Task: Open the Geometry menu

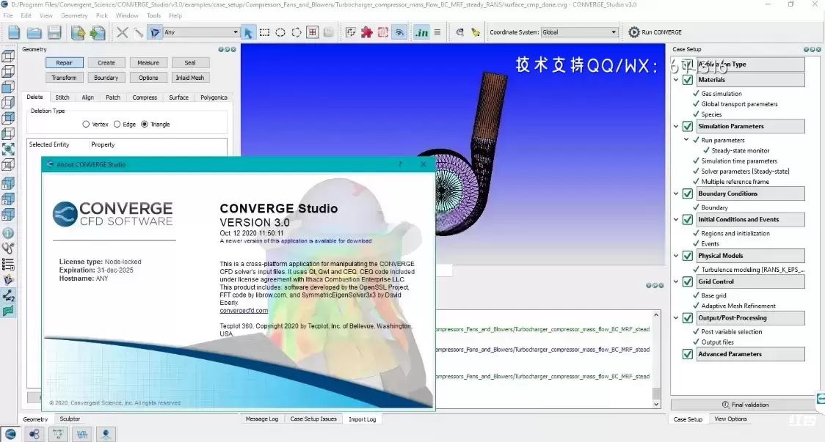Action: pyautogui.click(x=74, y=15)
